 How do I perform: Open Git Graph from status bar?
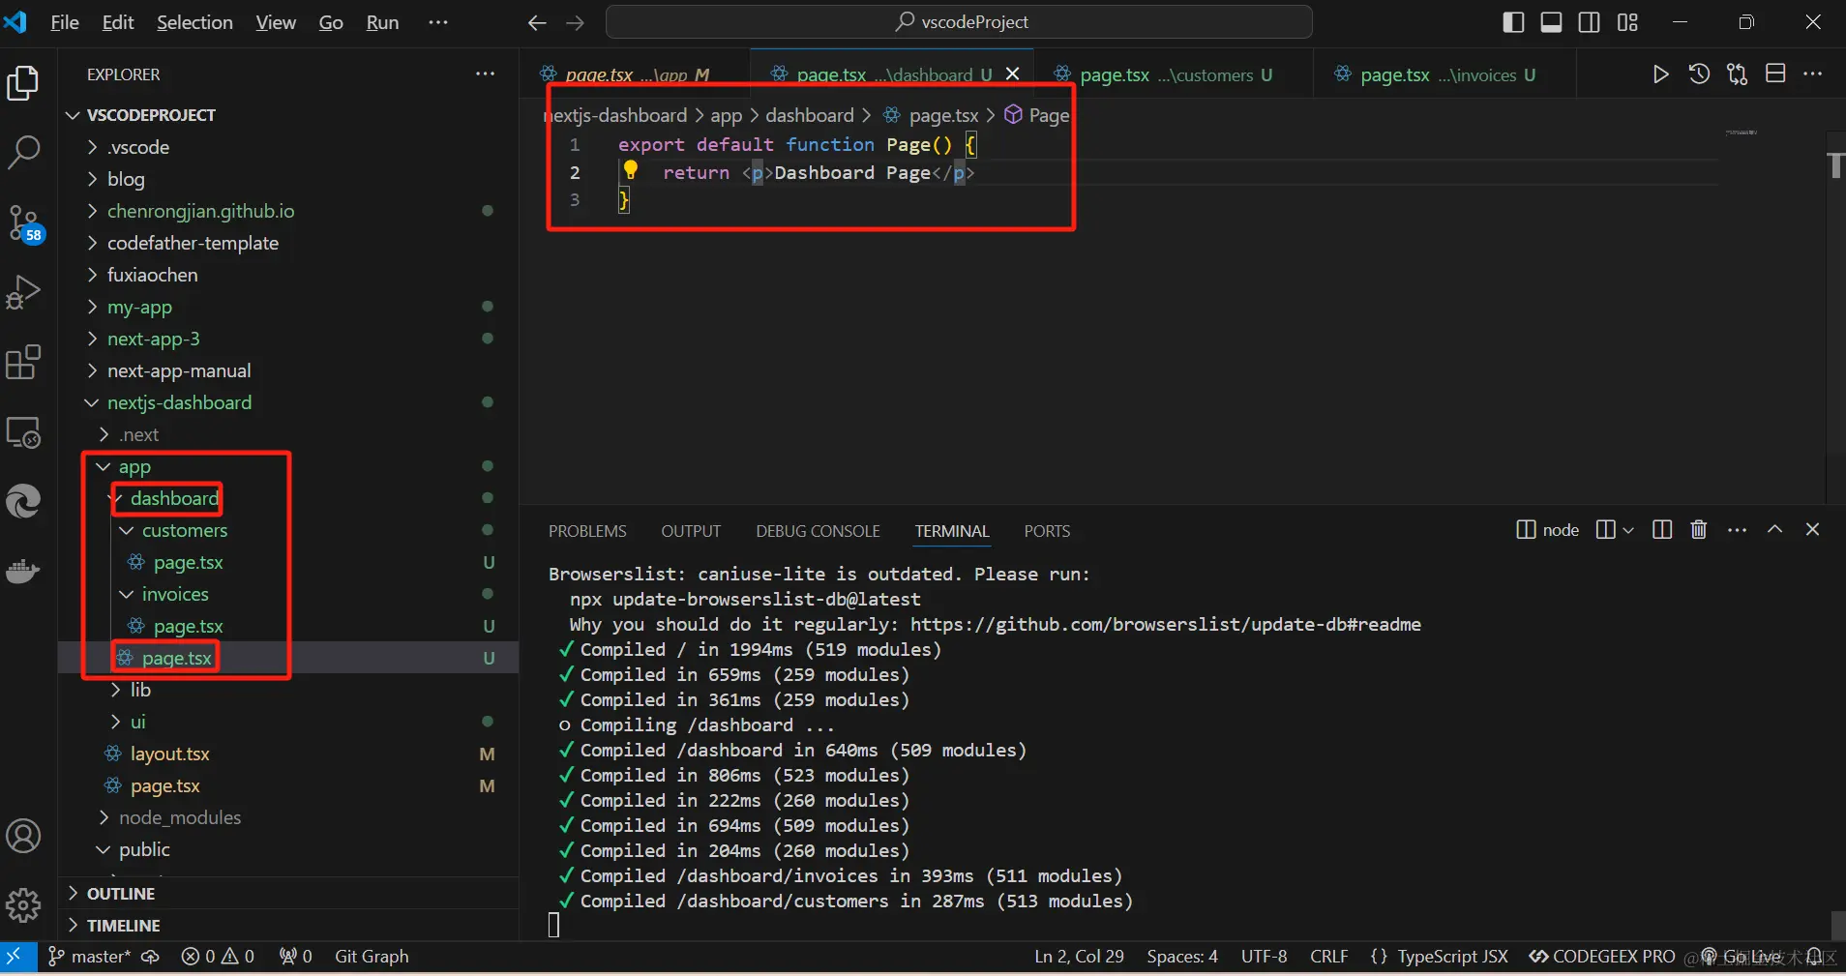click(x=372, y=957)
